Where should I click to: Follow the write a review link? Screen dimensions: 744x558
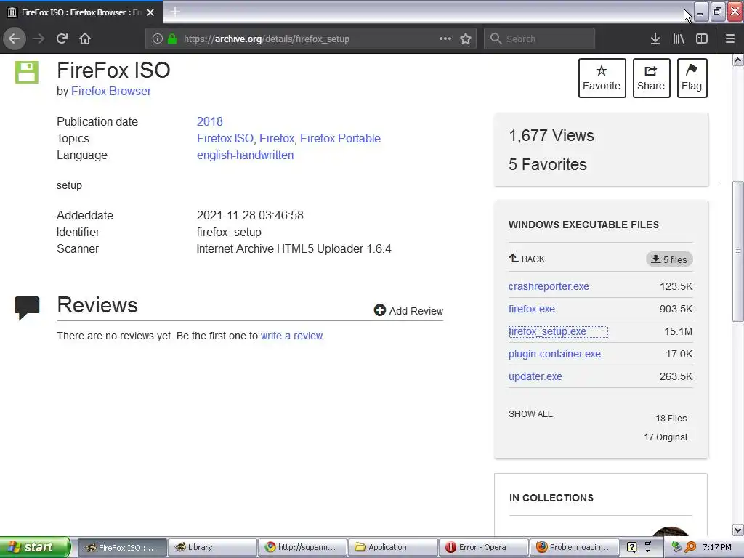[292, 336]
